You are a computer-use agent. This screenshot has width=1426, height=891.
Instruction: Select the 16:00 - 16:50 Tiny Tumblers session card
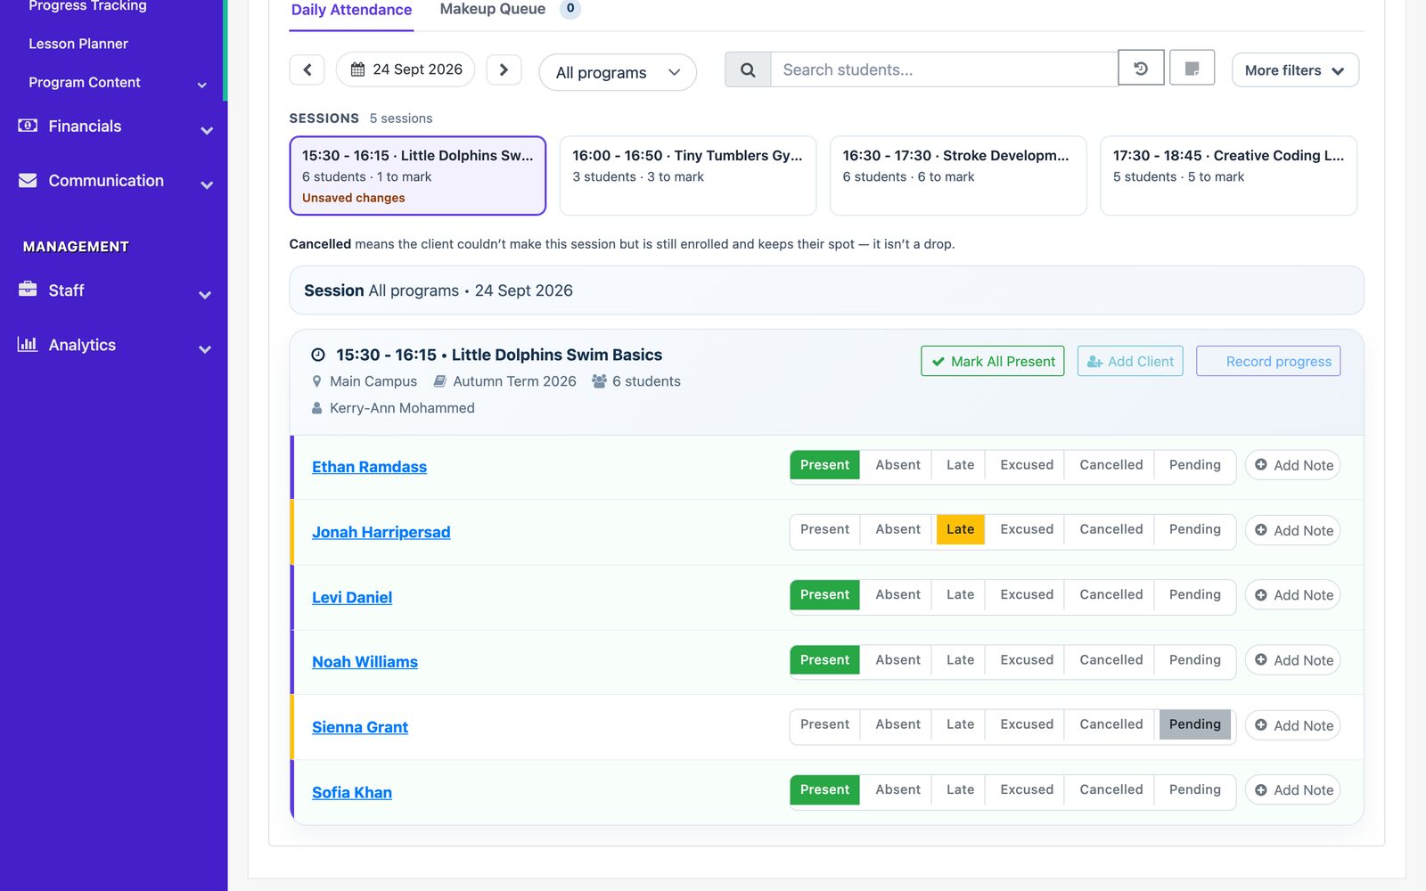687,176
